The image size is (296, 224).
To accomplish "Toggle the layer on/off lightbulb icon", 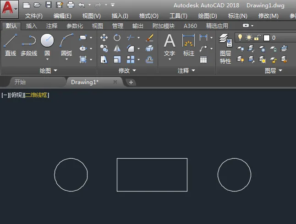I will pyautogui.click(x=239, y=37).
